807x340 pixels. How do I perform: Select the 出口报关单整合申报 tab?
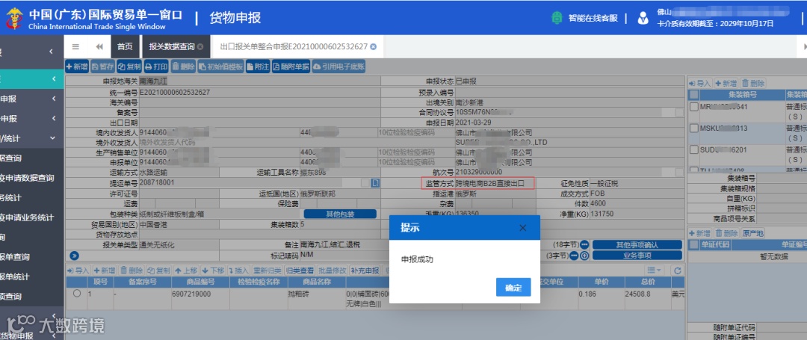coord(294,47)
